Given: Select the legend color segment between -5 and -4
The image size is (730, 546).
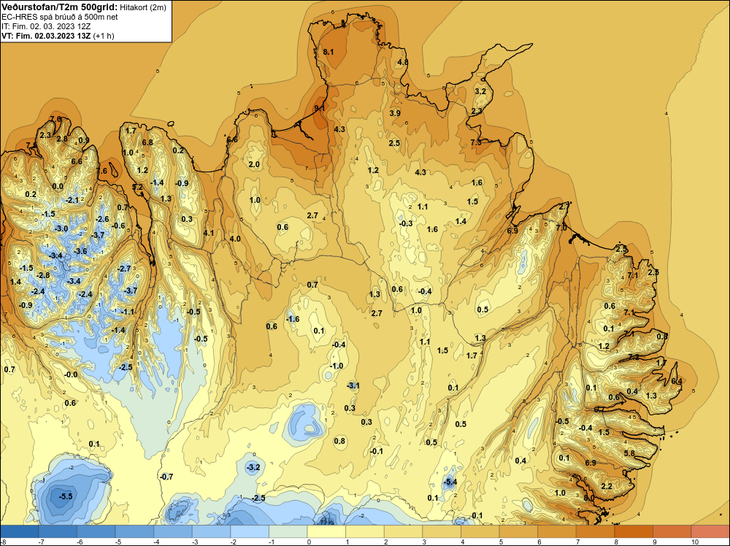Looking at the screenshot, I should pyautogui.click(x=134, y=531).
